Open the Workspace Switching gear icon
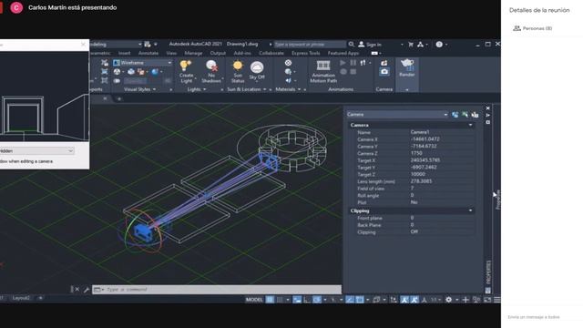Viewport: 583px width, 328px height. (449, 300)
